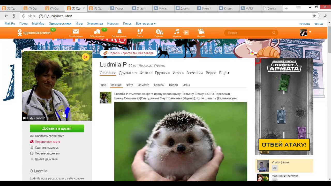The height and width of the screenshot is (186, 331).
Task: Expand Другие действия list
Action: pyautogui.click(x=44, y=159)
